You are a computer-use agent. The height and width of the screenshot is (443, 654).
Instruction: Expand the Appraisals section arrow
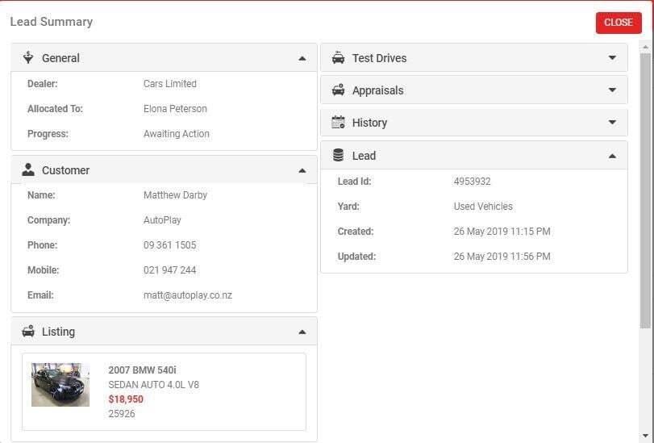pyautogui.click(x=612, y=90)
